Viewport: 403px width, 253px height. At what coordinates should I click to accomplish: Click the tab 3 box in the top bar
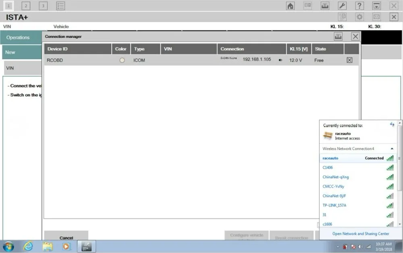coord(43,6)
